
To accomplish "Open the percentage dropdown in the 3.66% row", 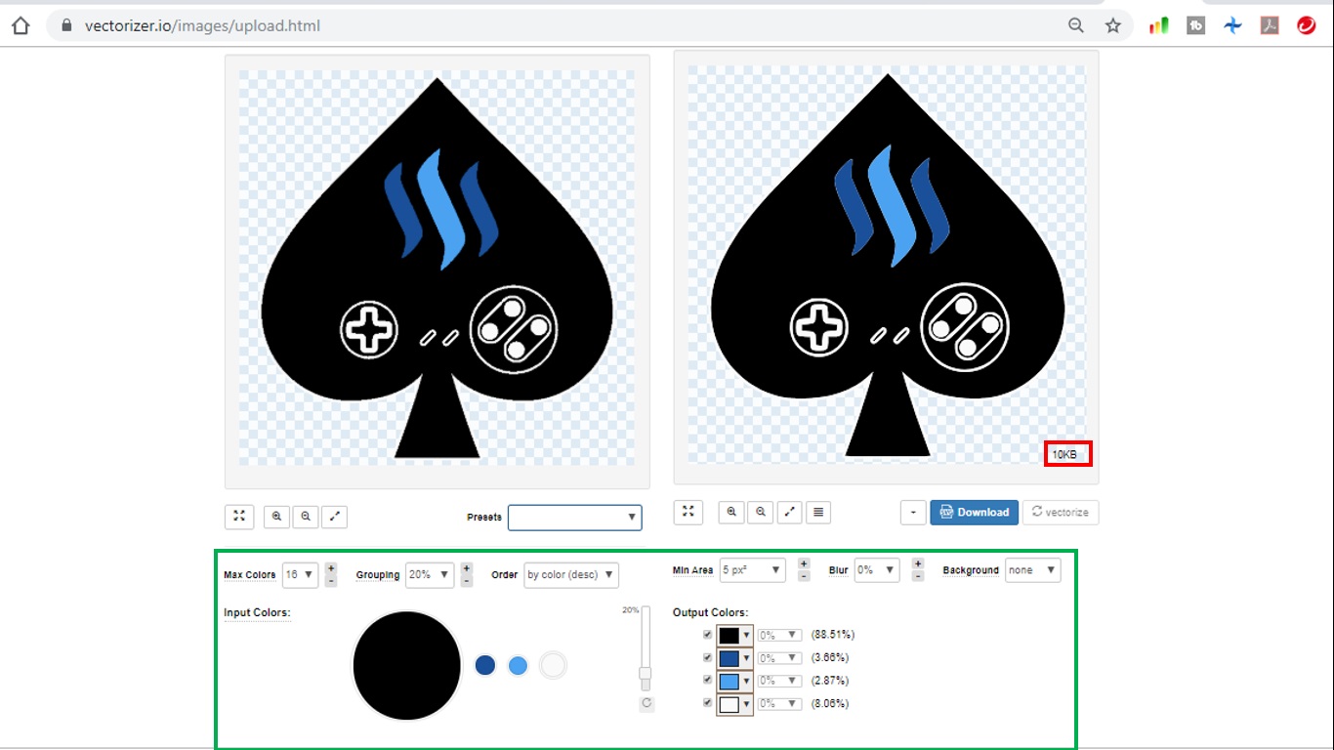I will [x=779, y=657].
